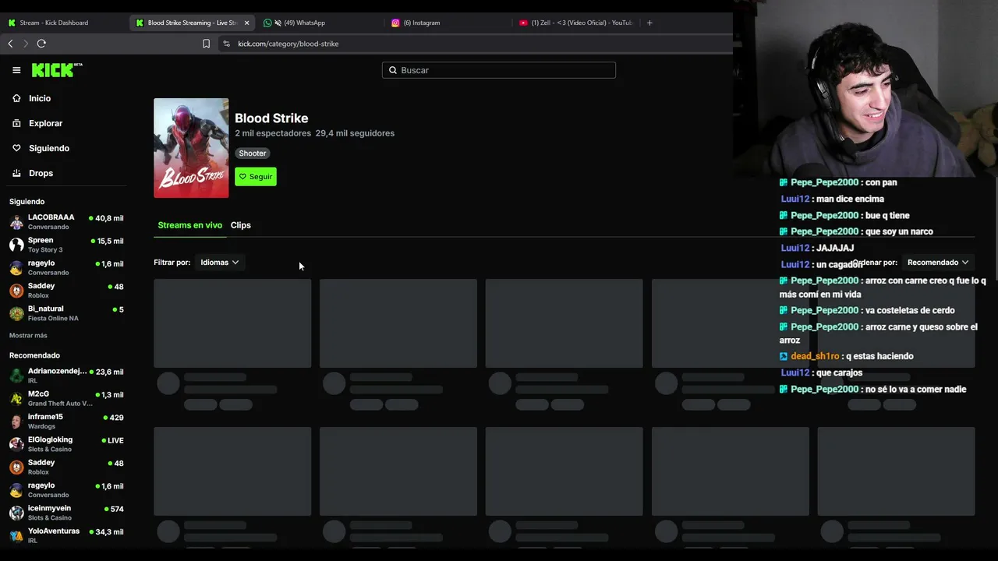This screenshot has width=998, height=561.
Task: Click message 'no sé lo va a comer nadie'
Action: 916,389
